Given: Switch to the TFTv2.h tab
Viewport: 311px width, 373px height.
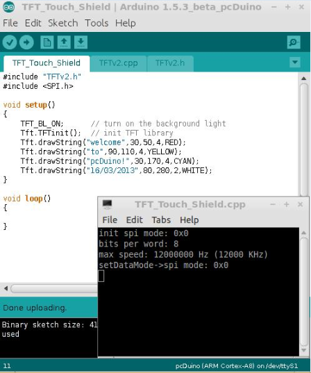Looking at the screenshot, I should tap(170, 63).
